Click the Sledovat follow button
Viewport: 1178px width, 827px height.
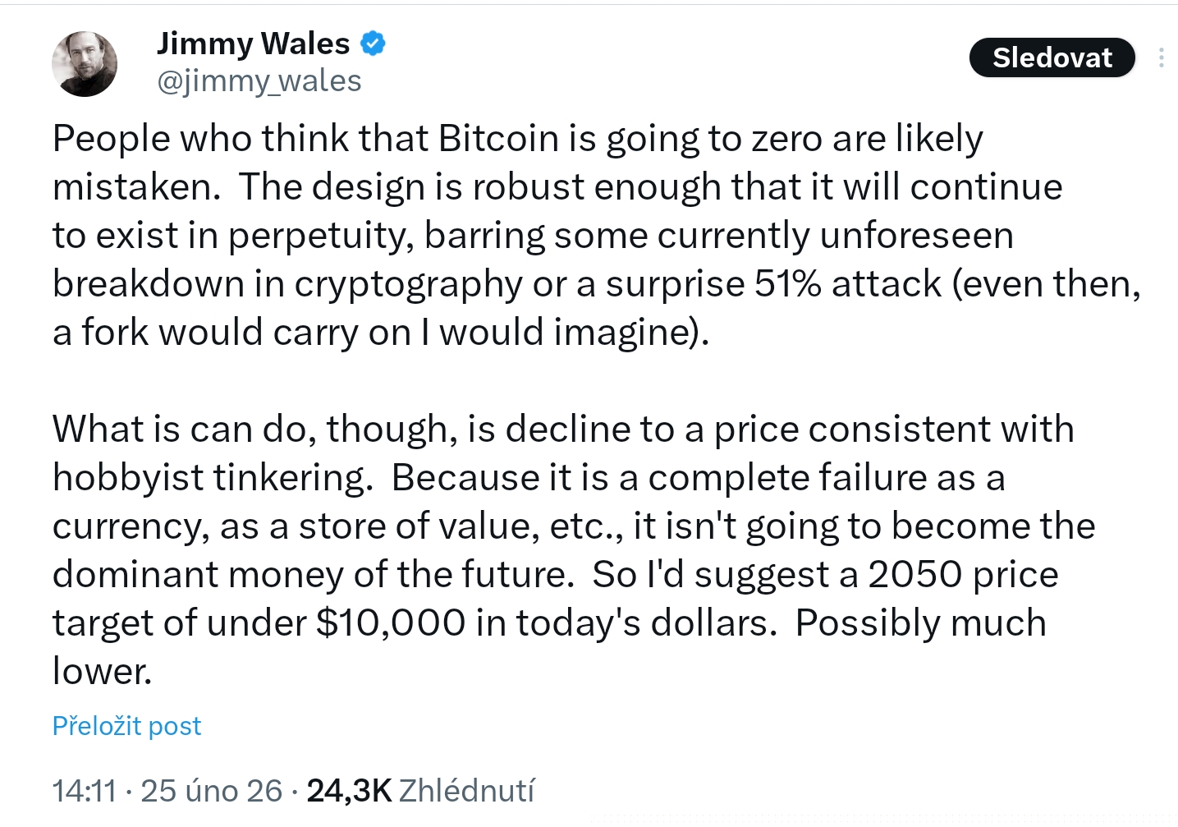click(x=1052, y=57)
